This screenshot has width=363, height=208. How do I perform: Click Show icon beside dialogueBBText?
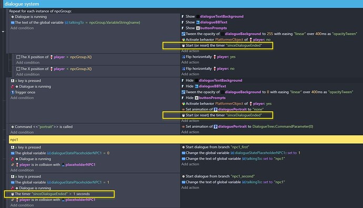(183, 22)
